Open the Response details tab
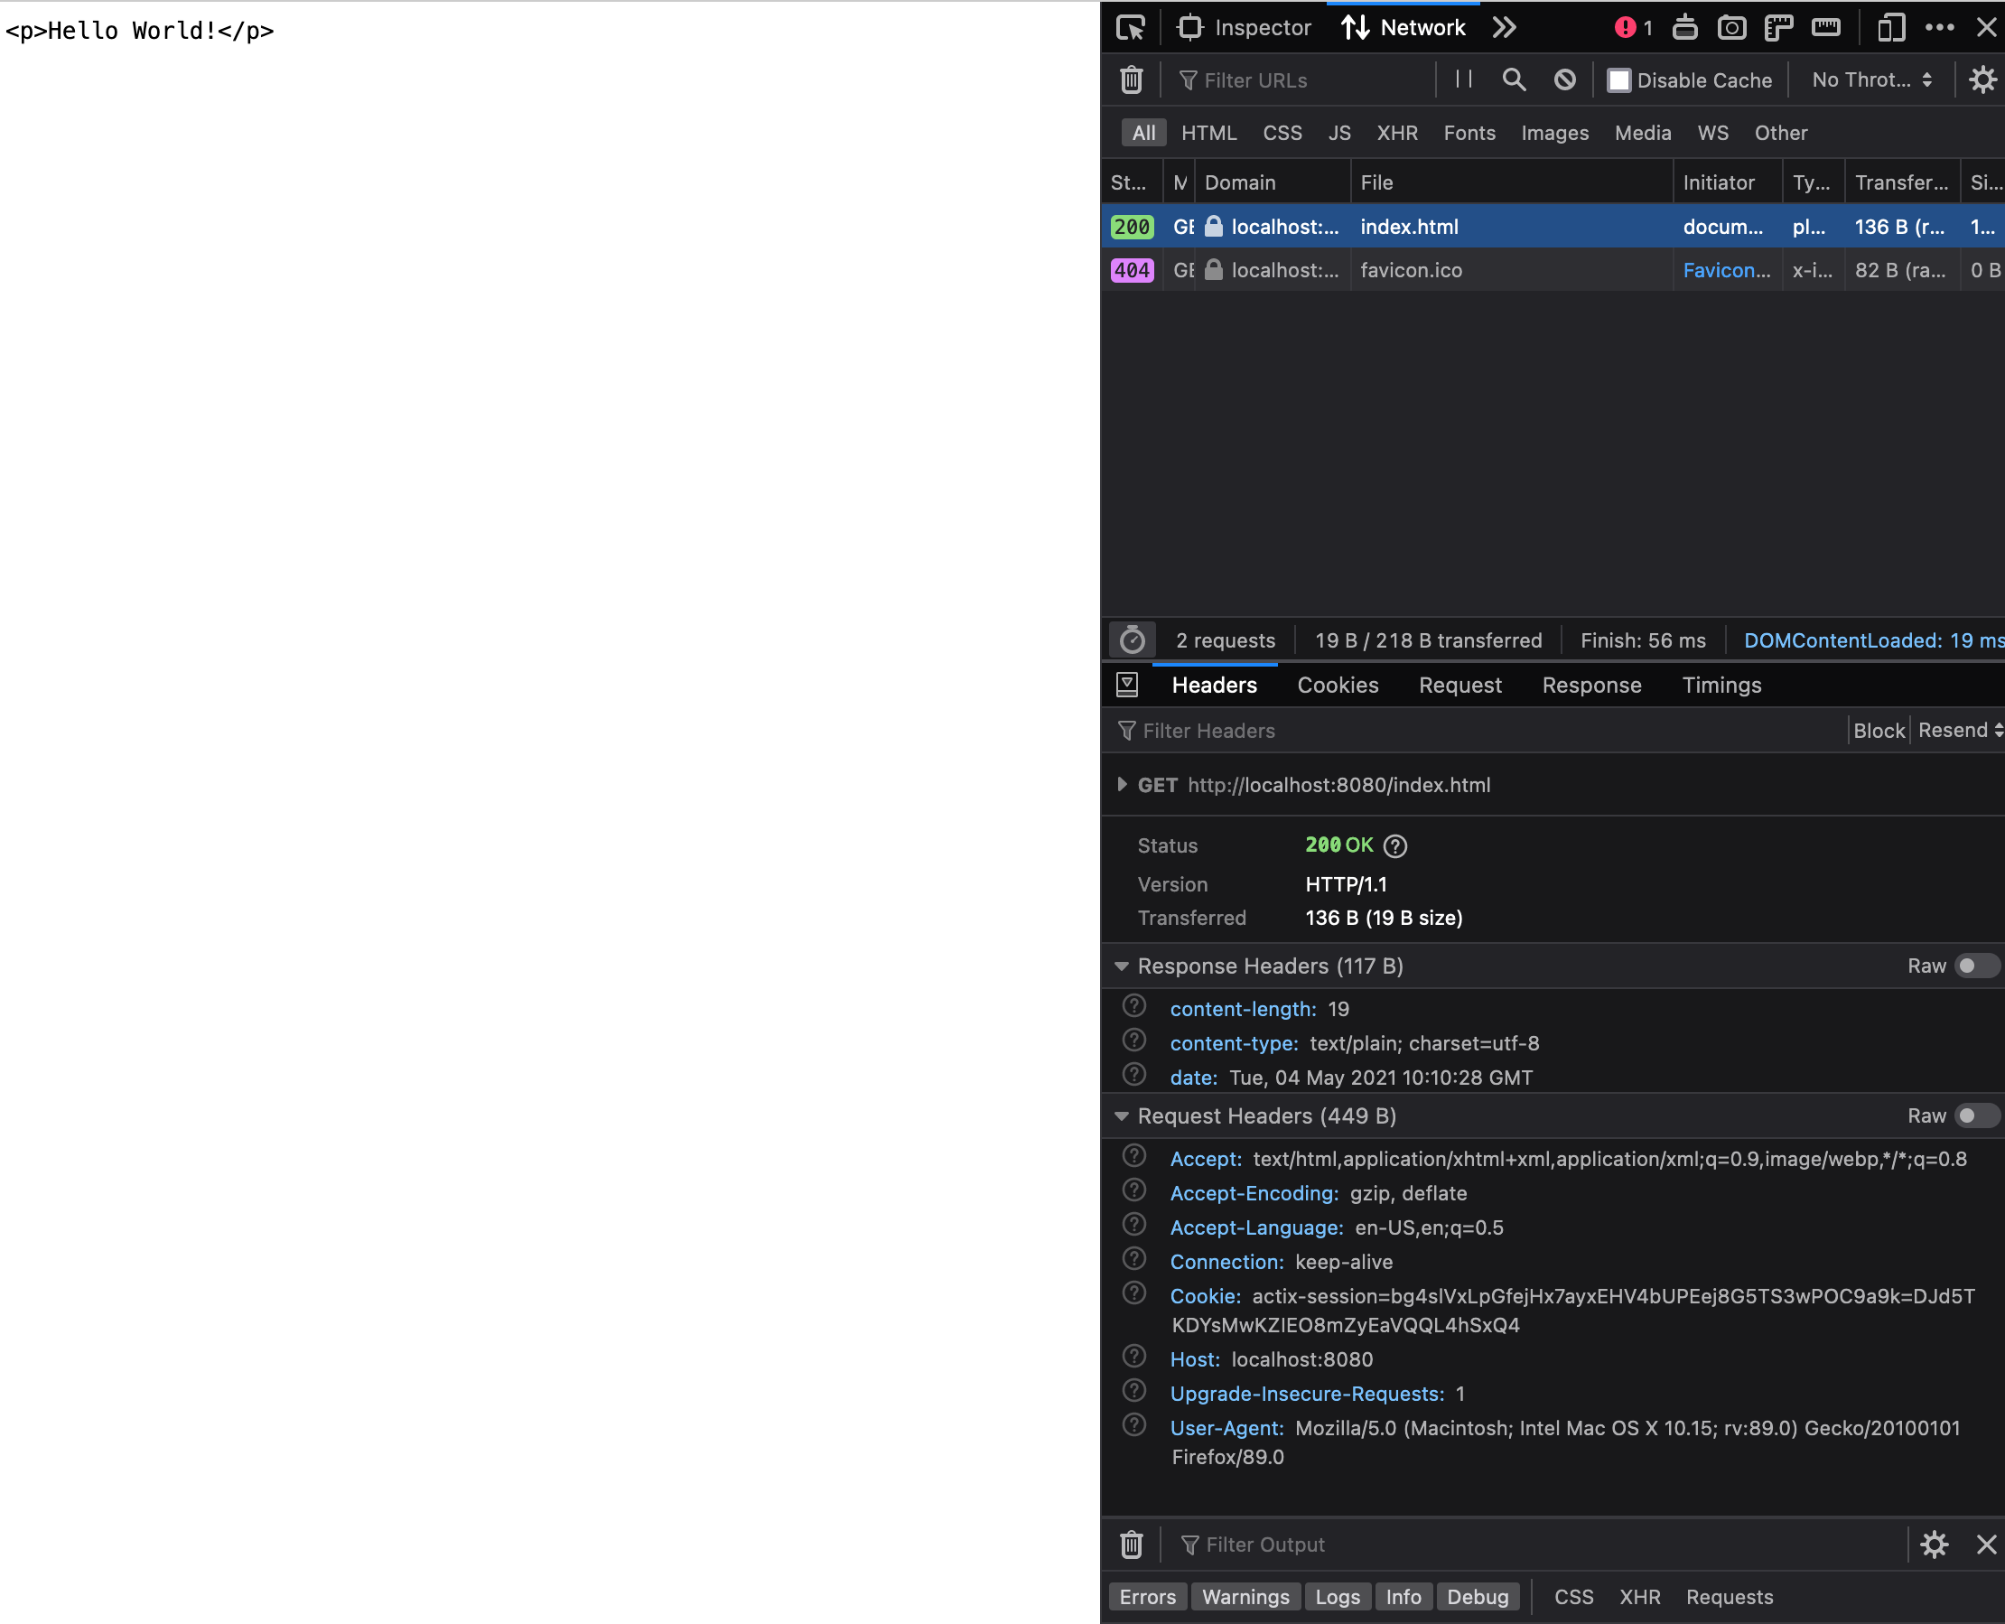Screen dimensions: 2005x1624 (x=1591, y=685)
